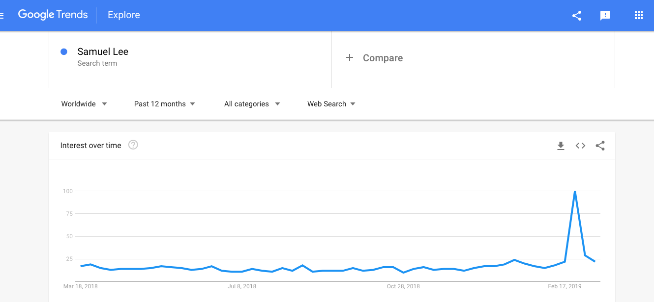The width and height of the screenshot is (654, 302).
Task: Edit the Samuel Lee search term
Action: pyautogui.click(x=190, y=58)
